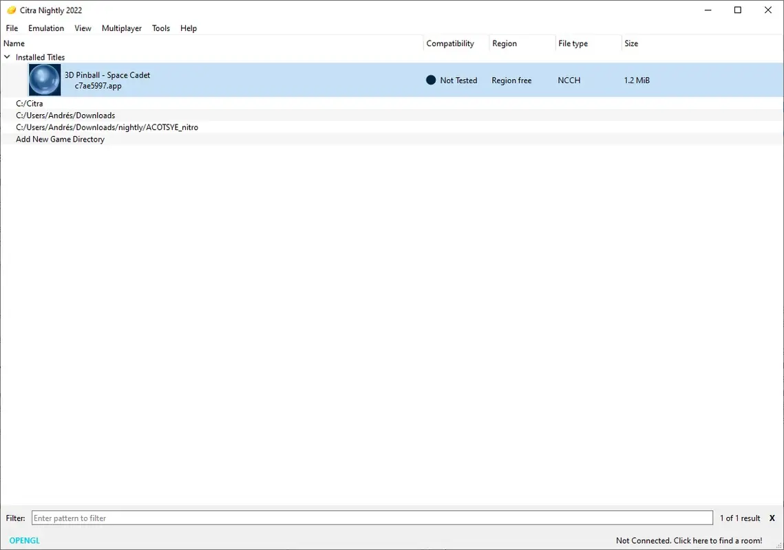Screen dimensions: 784x550
Task: Click the X to clear the filter
Action: (x=772, y=518)
